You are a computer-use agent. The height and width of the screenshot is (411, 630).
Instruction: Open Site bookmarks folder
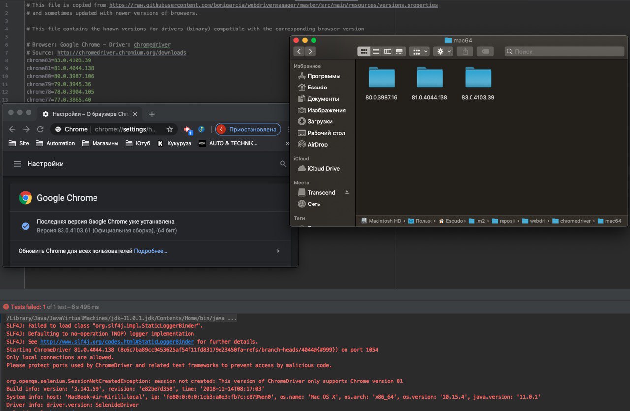[x=19, y=143]
